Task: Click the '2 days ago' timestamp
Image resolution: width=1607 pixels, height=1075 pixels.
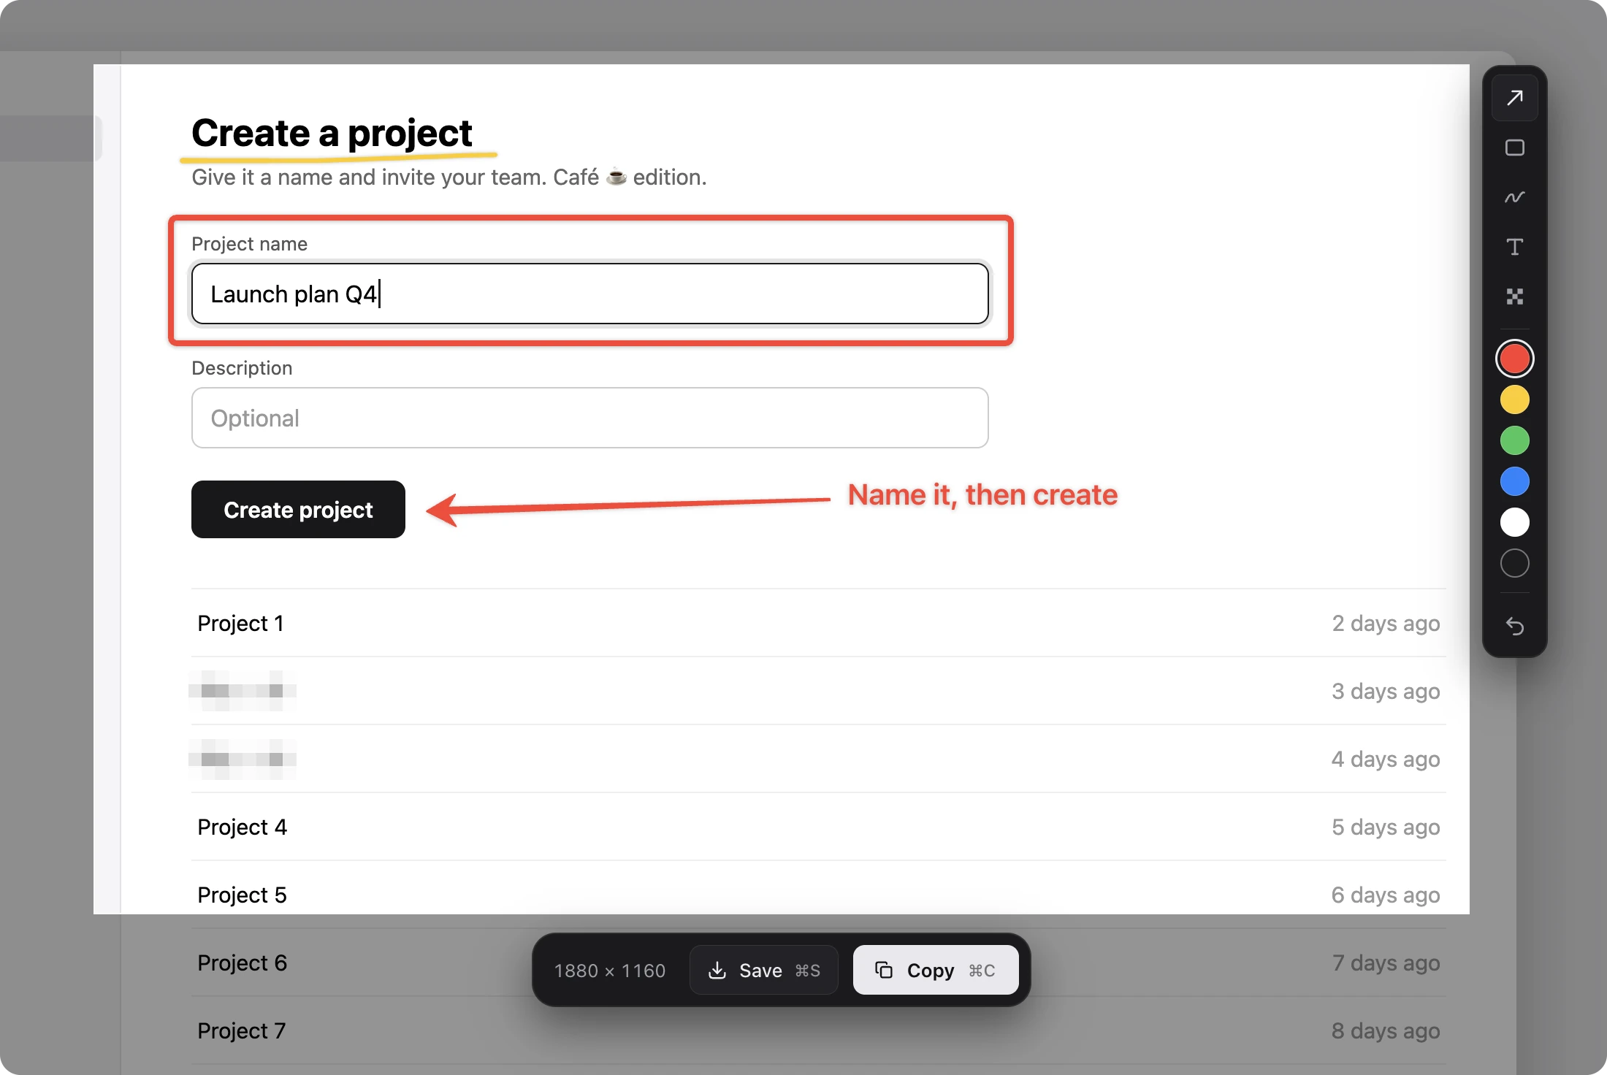Action: [x=1386, y=623]
